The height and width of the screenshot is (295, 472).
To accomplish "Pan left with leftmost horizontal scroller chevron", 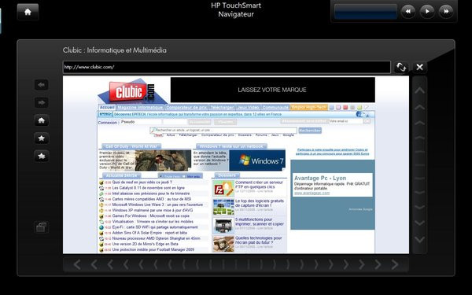I will 77,264.
